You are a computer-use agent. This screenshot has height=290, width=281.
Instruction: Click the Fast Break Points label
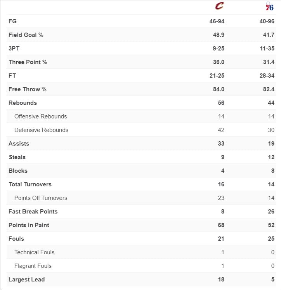33,212
